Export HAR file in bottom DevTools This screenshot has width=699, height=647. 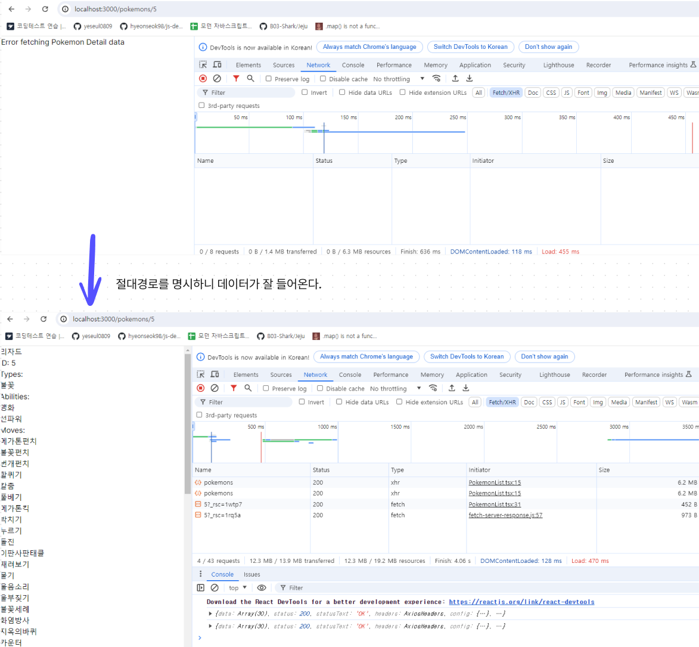click(466, 388)
